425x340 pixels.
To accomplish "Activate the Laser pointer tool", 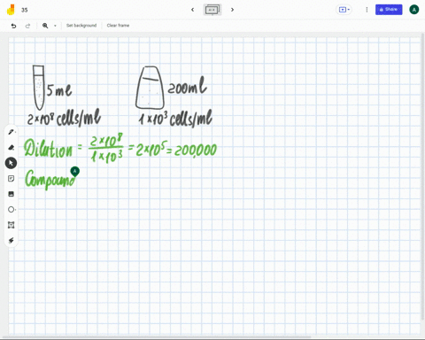I will 11,241.
